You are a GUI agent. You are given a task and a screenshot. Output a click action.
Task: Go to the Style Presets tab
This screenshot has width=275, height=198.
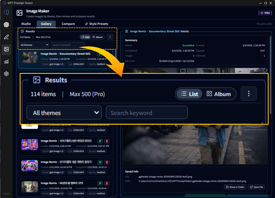[x=97, y=24]
